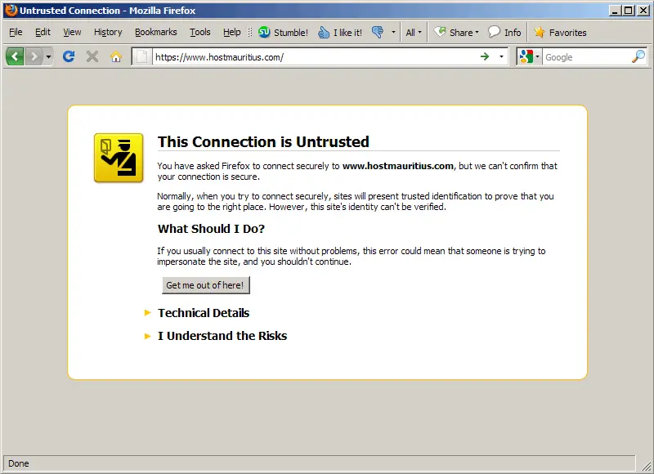
Task: Click the yellow security officer warning icon
Action: pyautogui.click(x=119, y=158)
